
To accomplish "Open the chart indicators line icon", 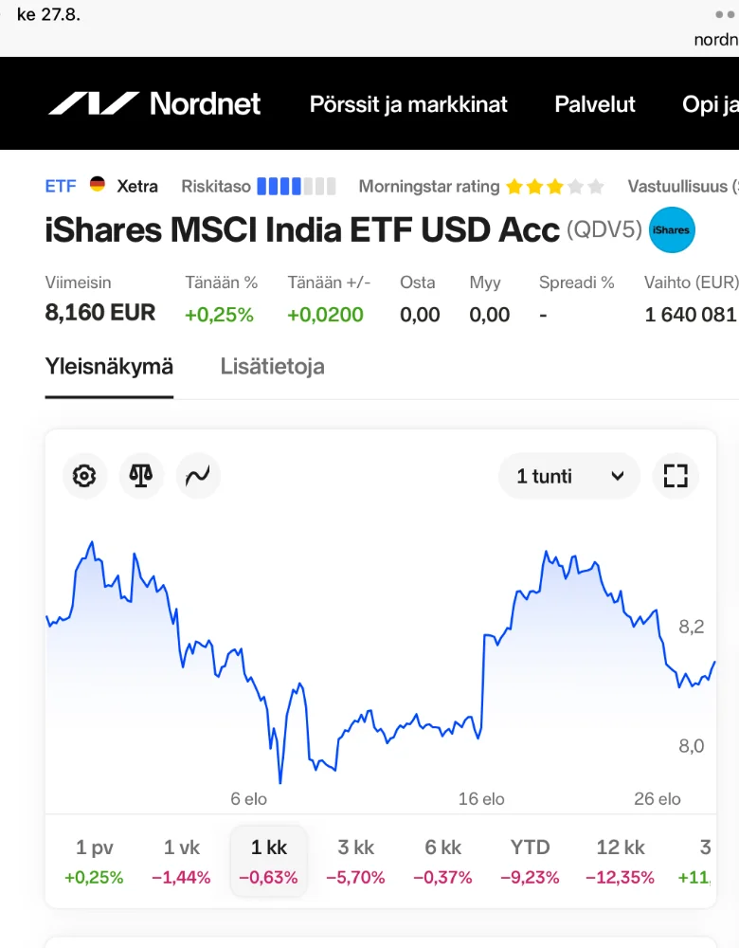I will [x=197, y=476].
